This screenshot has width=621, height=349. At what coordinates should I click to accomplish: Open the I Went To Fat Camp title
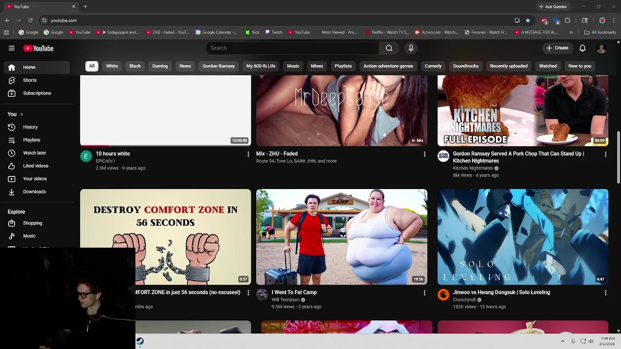pos(294,292)
